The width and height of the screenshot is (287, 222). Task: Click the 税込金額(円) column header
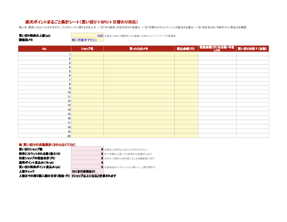(186, 49)
